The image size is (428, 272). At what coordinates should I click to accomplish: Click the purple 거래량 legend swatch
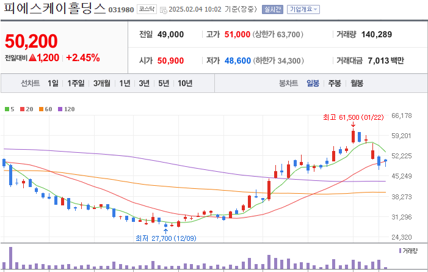(x=400, y=251)
